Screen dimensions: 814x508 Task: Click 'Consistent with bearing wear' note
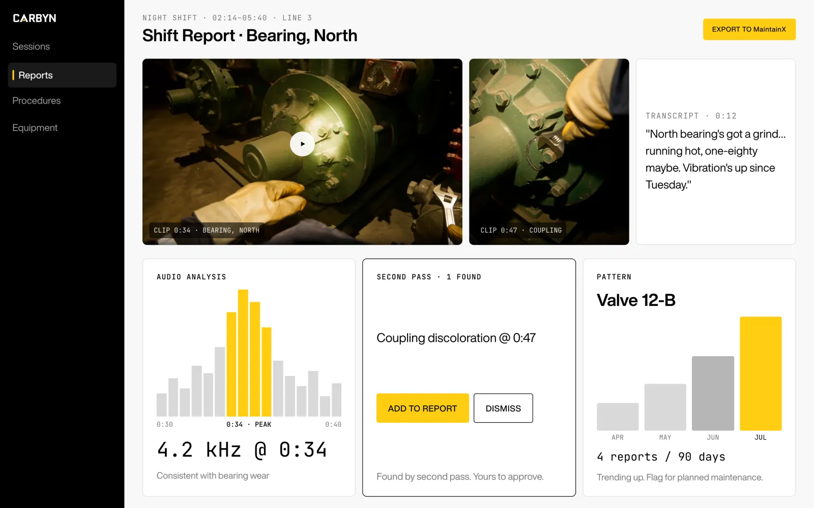pos(213,475)
